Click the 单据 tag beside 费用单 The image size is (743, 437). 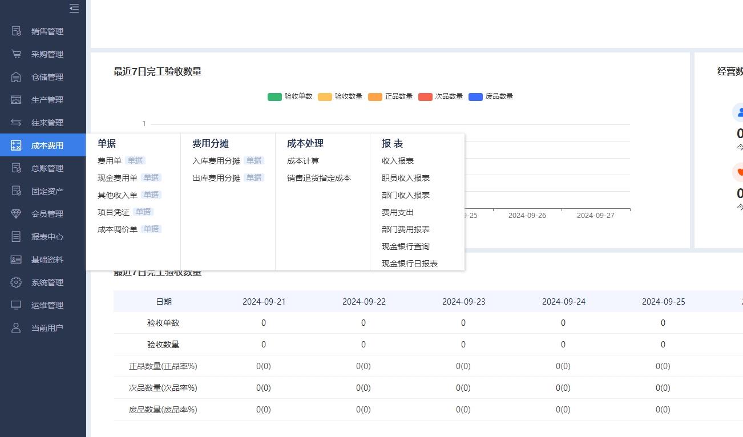pos(135,161)
